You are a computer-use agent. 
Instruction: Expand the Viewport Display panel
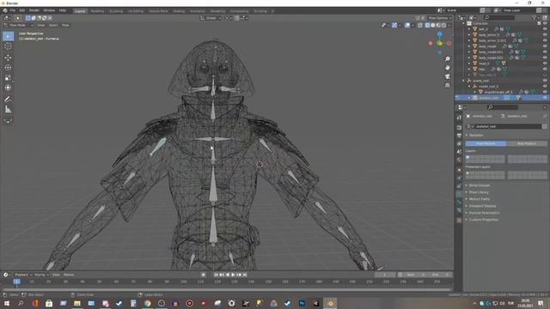tap(482, 206)
